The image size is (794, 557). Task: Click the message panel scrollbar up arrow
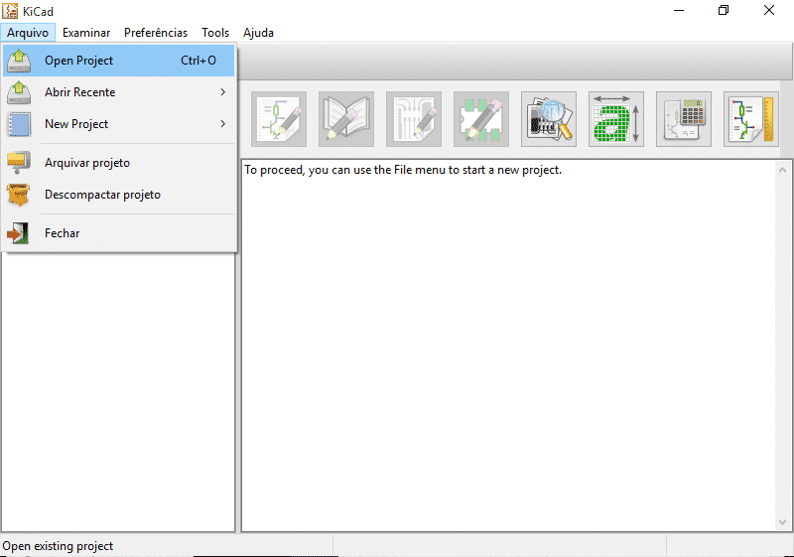782,170
